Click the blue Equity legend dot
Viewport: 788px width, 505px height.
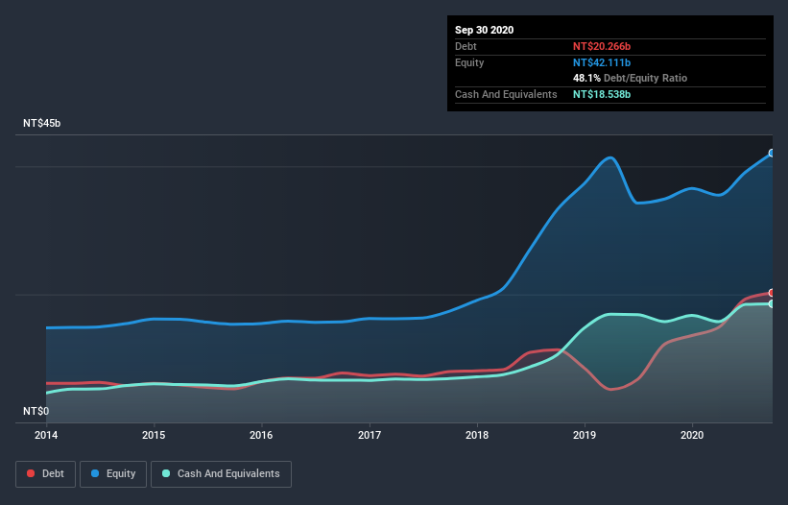pyautogui.click(x=95, y=473)
